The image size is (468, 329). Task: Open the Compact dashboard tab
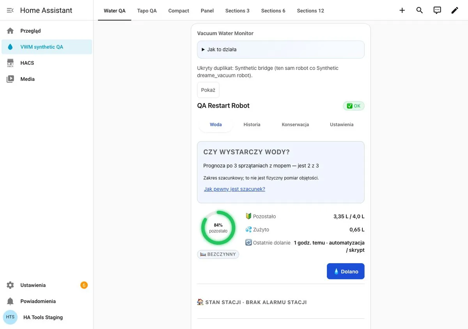coord(179,11)
